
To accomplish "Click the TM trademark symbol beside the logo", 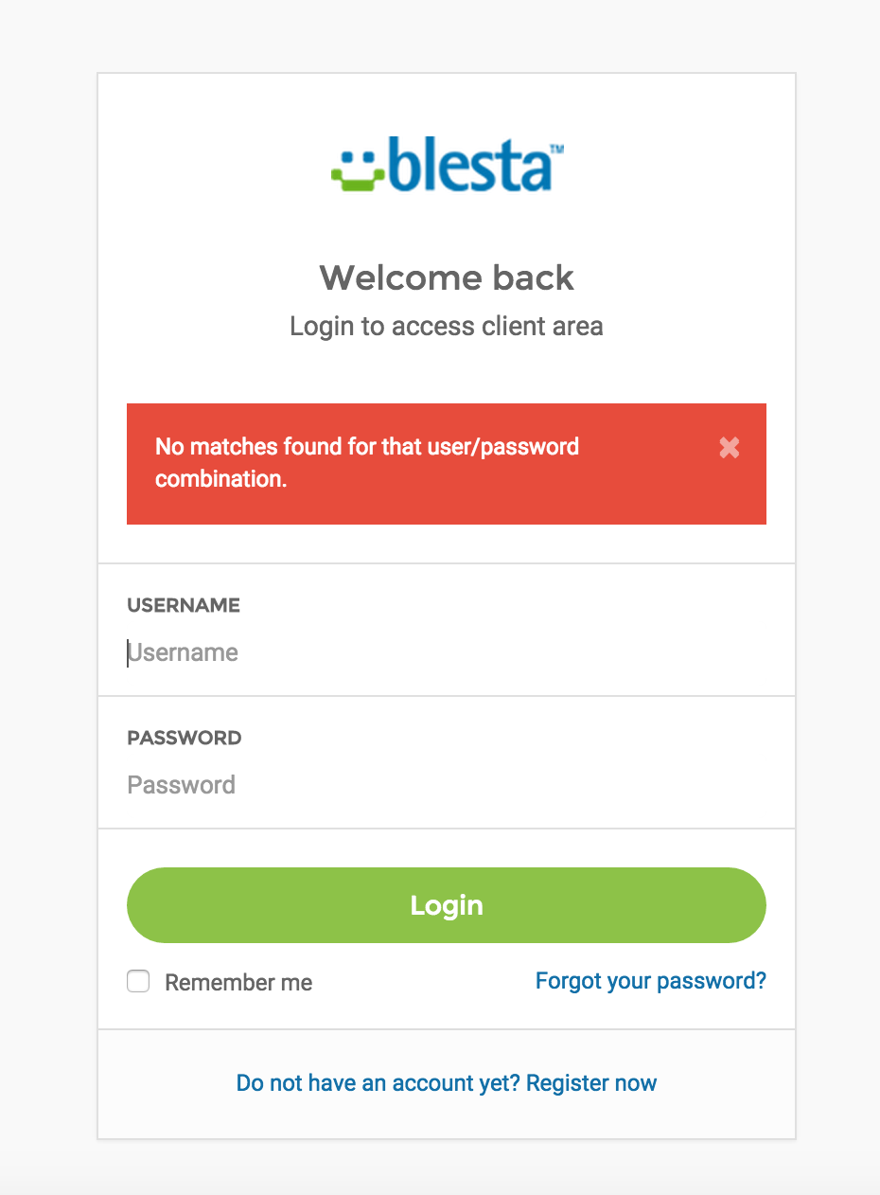I will click(556, 149).
